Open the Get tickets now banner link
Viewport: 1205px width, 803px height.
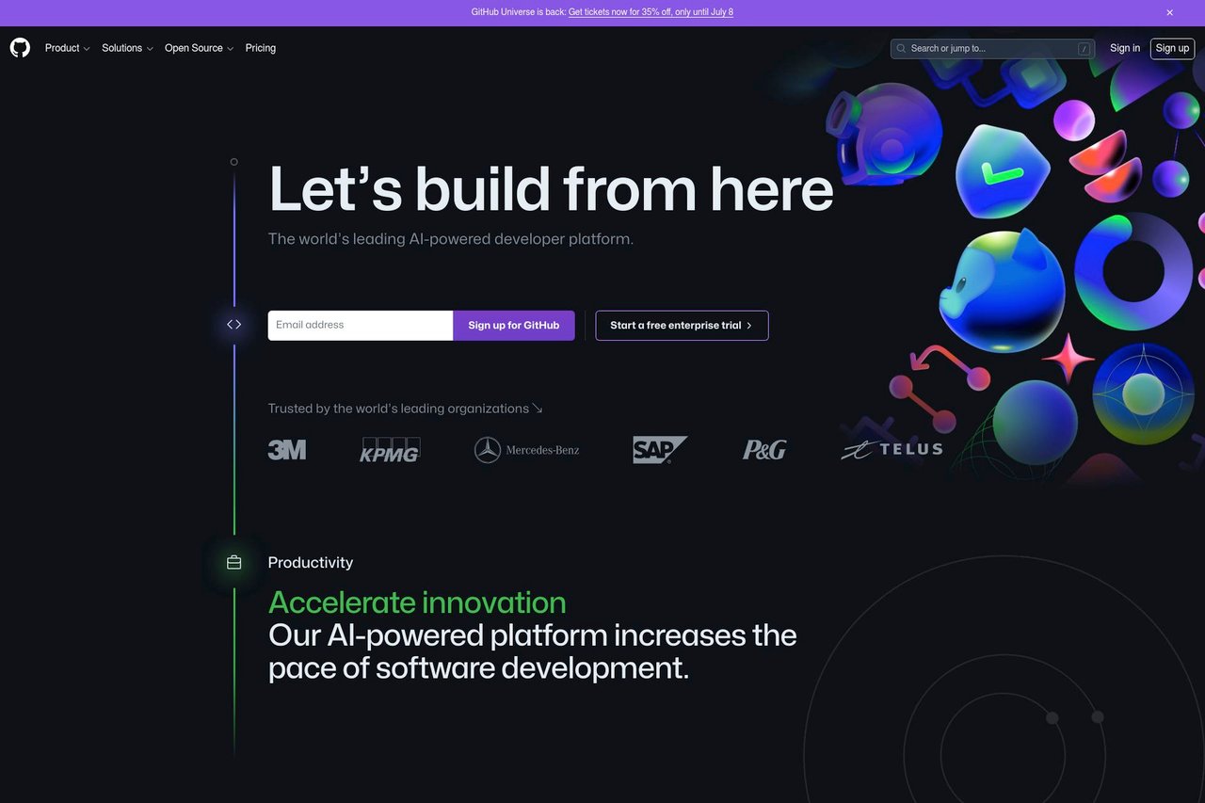click(651, 12)
